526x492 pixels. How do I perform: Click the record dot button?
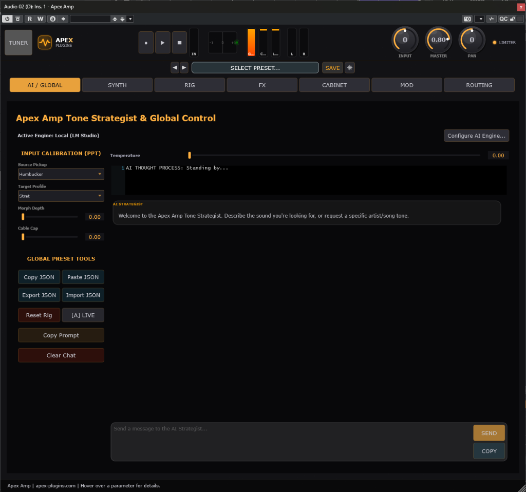(146, 43)
